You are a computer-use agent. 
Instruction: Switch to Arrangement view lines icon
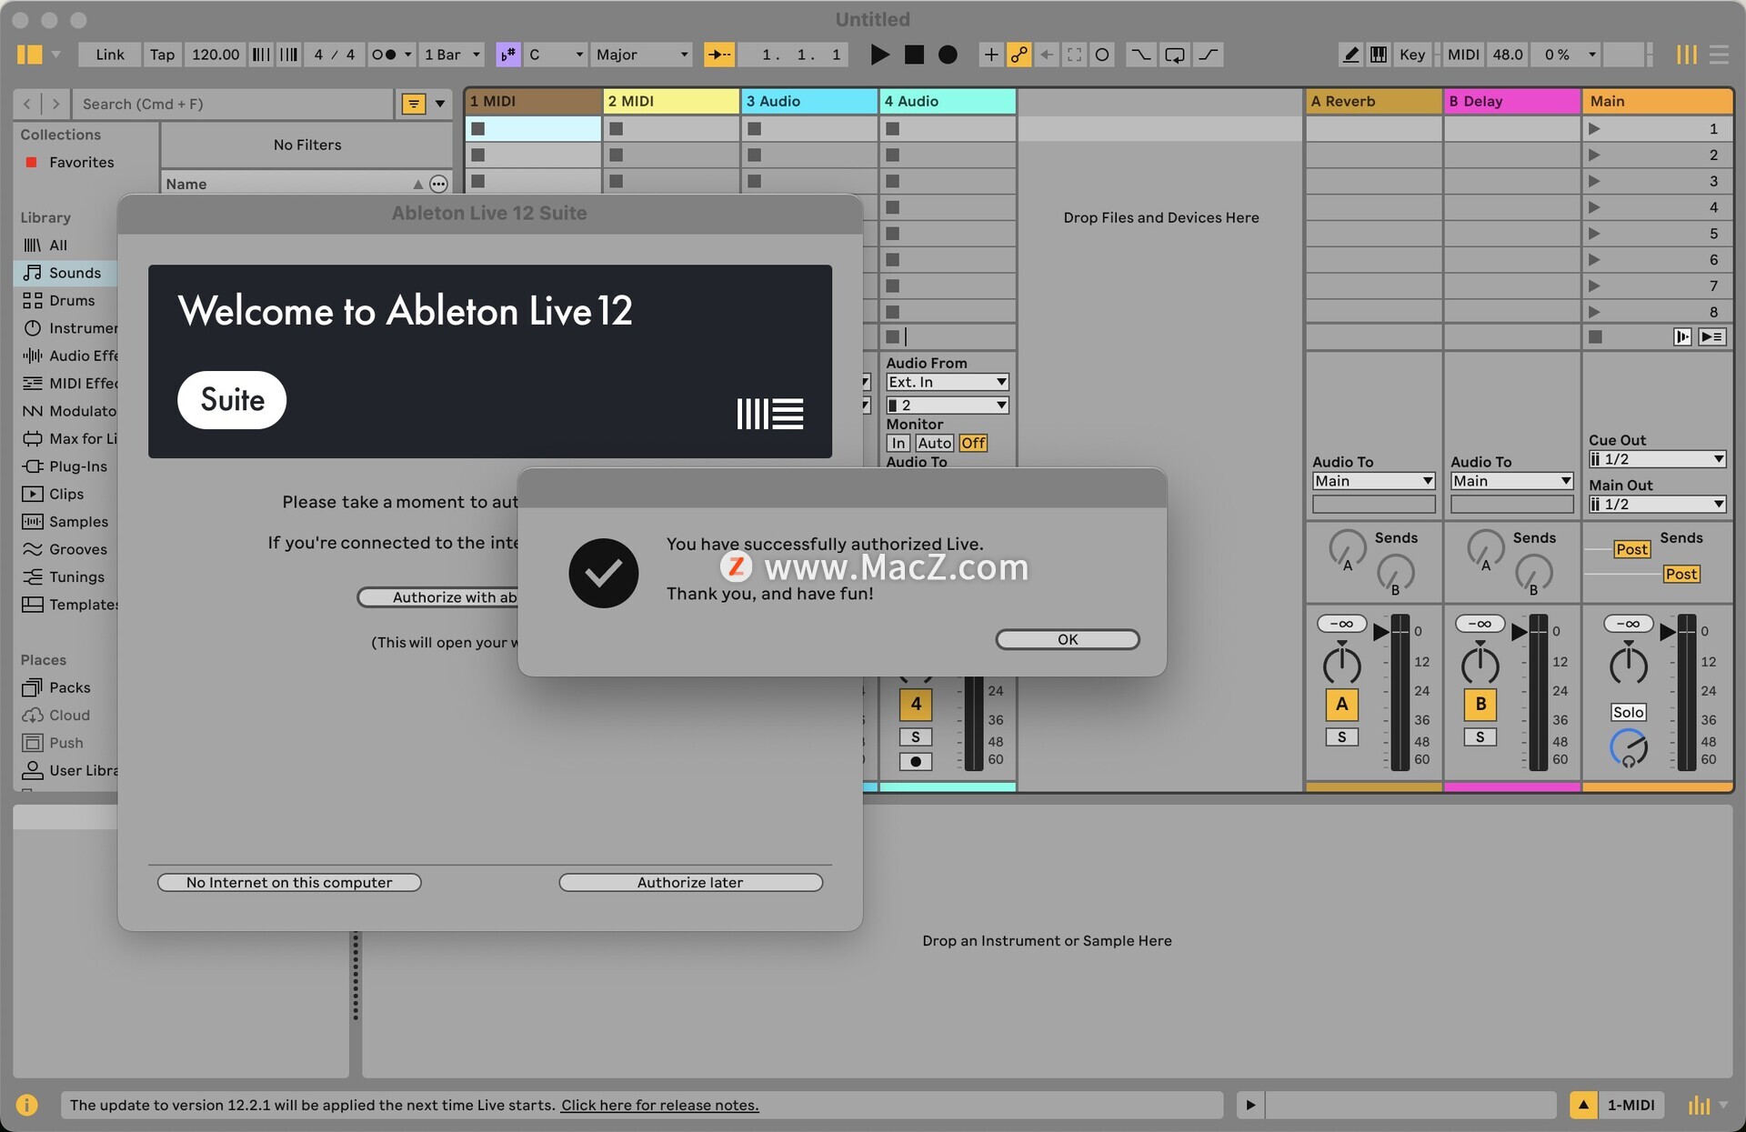1719,55
